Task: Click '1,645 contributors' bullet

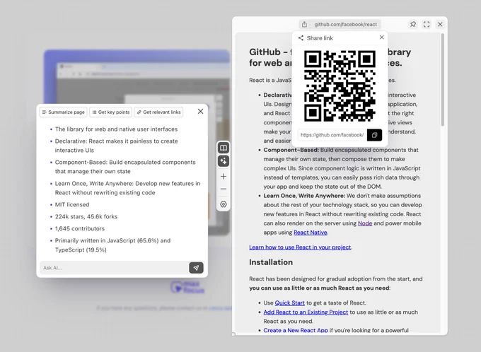Action: pyautogui.click(x=80, y=228)
